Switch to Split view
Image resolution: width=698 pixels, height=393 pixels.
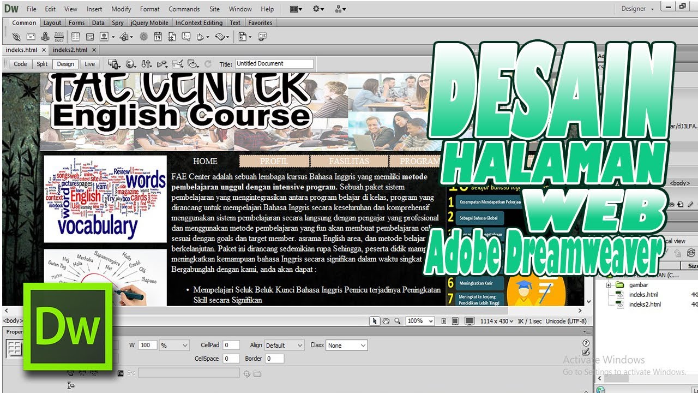(42, 64)
